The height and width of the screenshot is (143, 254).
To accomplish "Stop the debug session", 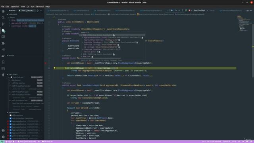I will (189, 10).
